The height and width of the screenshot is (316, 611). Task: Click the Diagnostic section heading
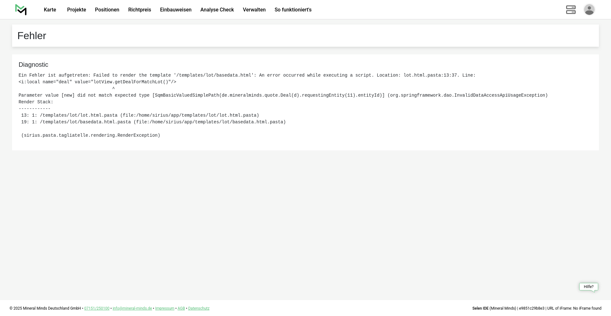coord(33,65)
